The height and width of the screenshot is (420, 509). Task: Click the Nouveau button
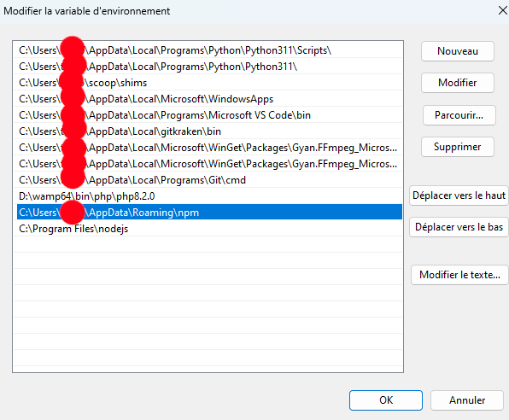458,51
